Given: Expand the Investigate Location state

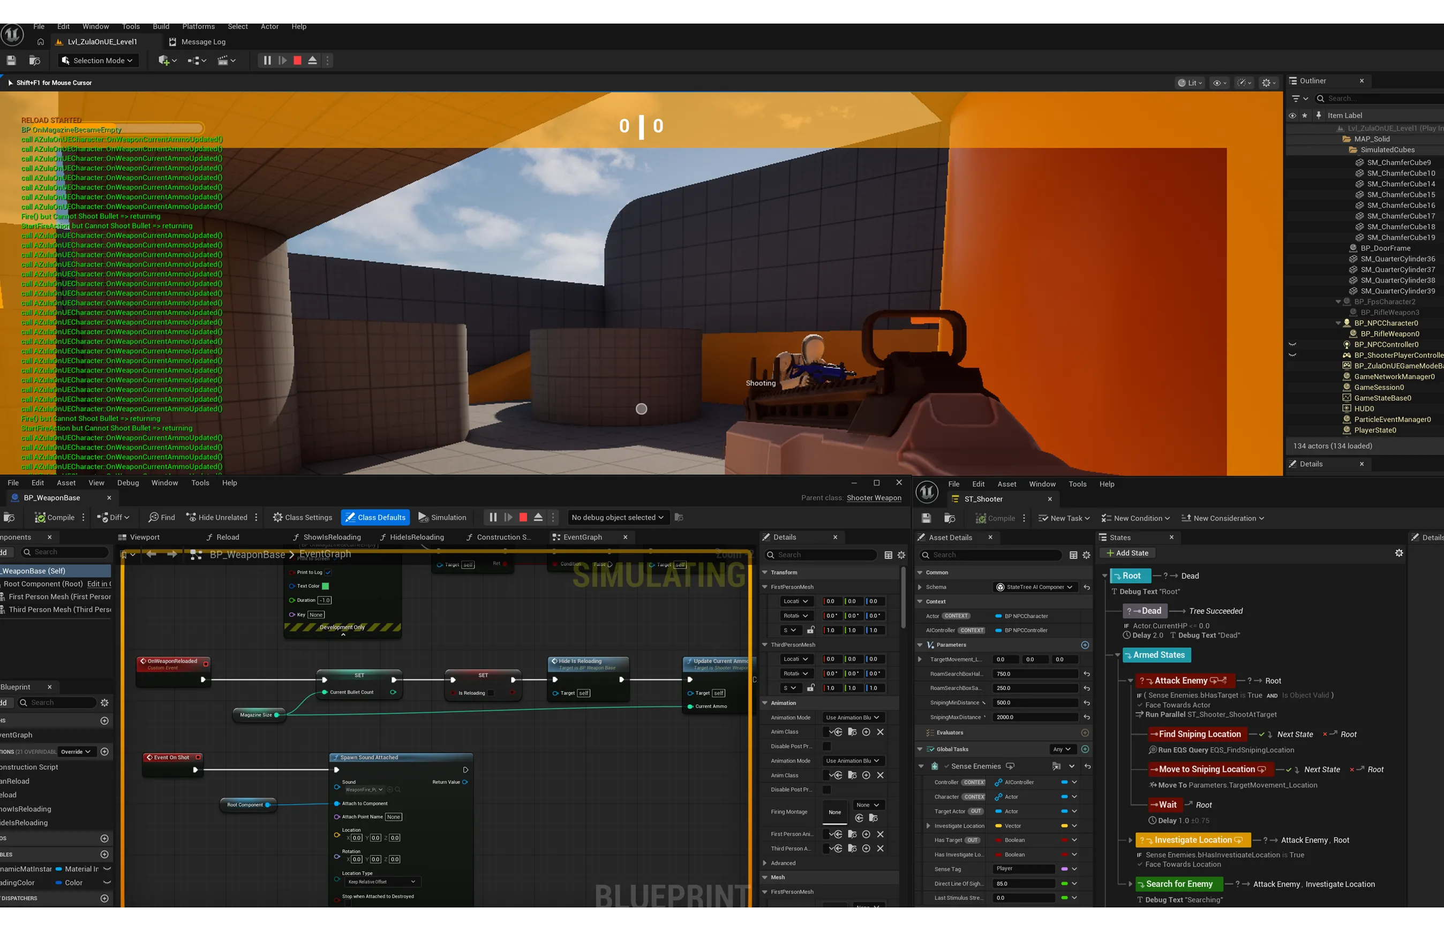Looking at the screenshot, I should click(x=1130, y=841).
